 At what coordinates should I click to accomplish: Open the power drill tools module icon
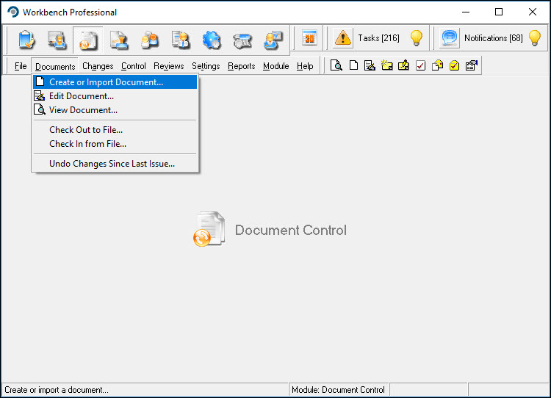(242, 40)
